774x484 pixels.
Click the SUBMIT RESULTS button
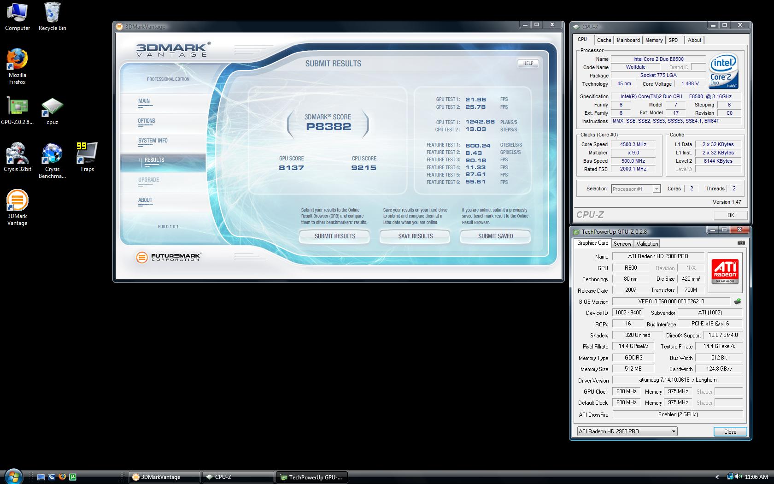coord(335,236)
